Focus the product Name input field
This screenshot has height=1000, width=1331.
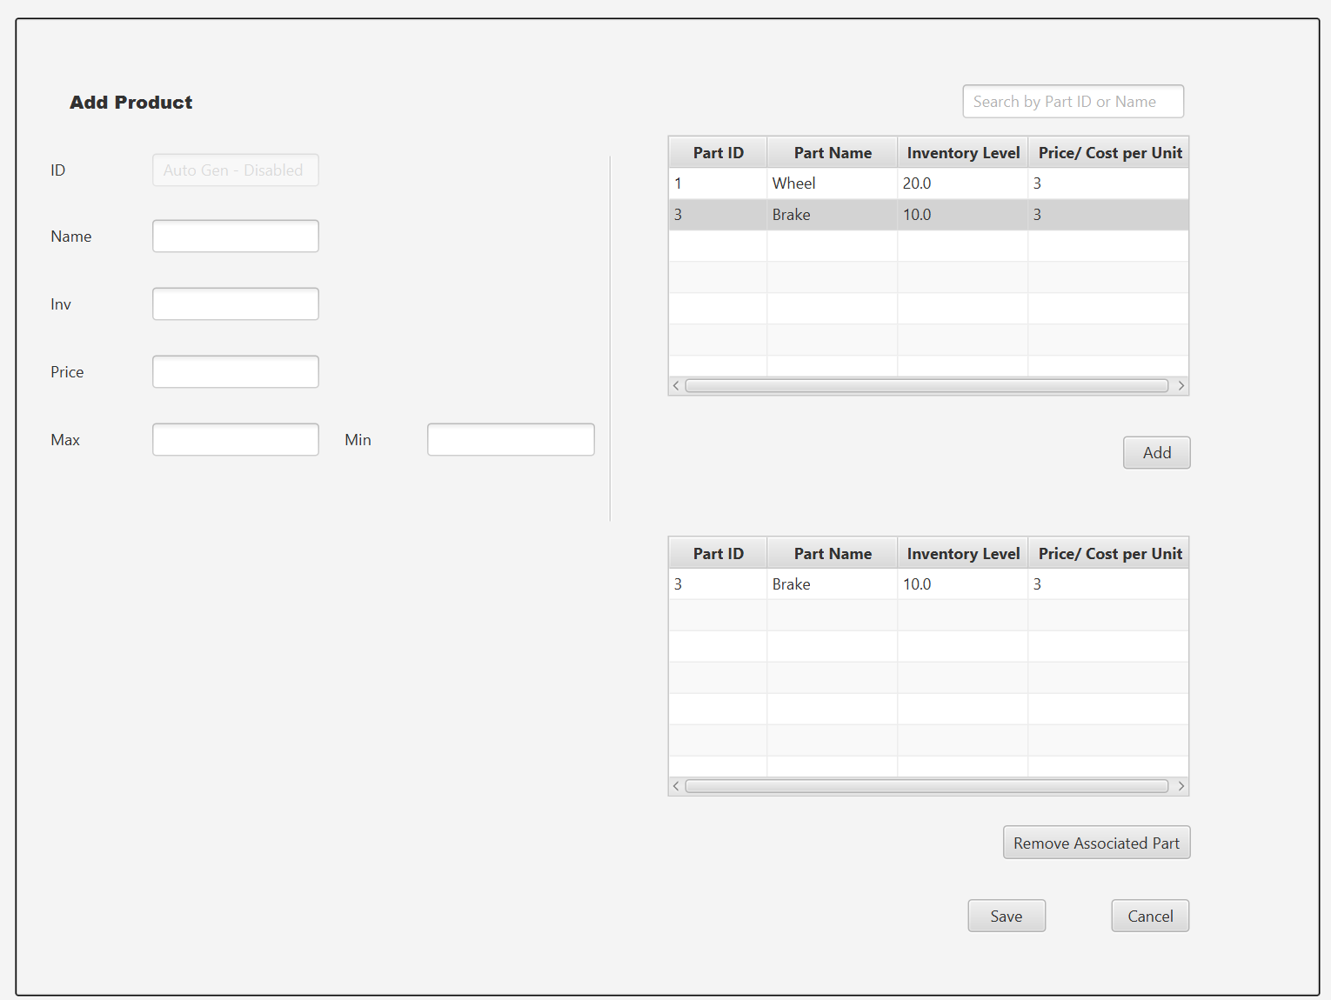[x=236, y=237]
